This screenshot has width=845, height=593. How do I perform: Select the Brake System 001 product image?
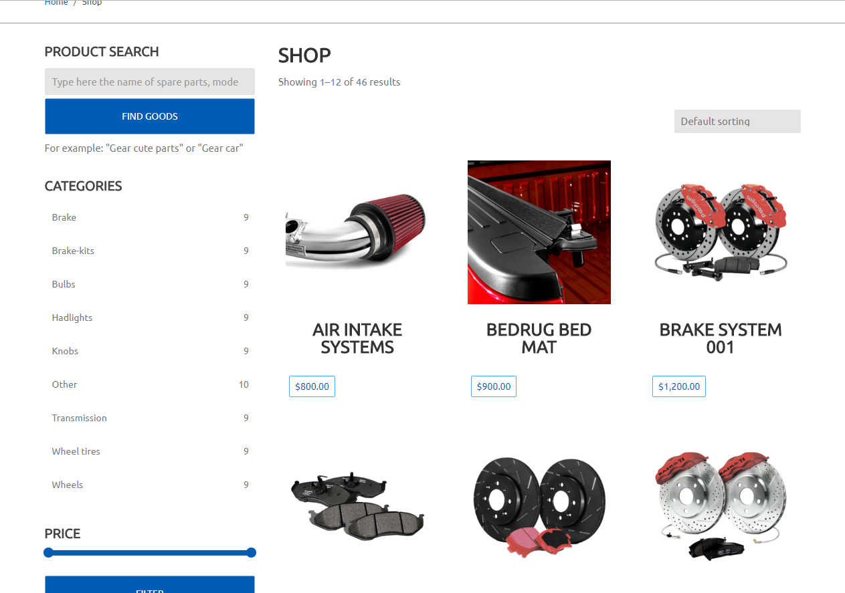point(721,232)
